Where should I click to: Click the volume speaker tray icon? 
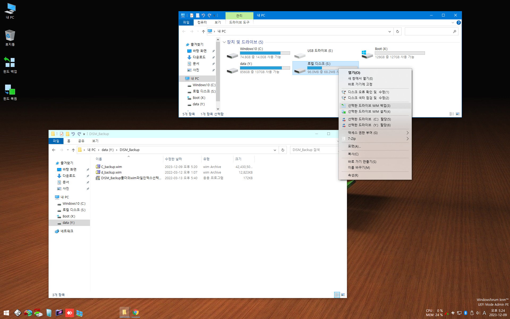tap(478, 313)
